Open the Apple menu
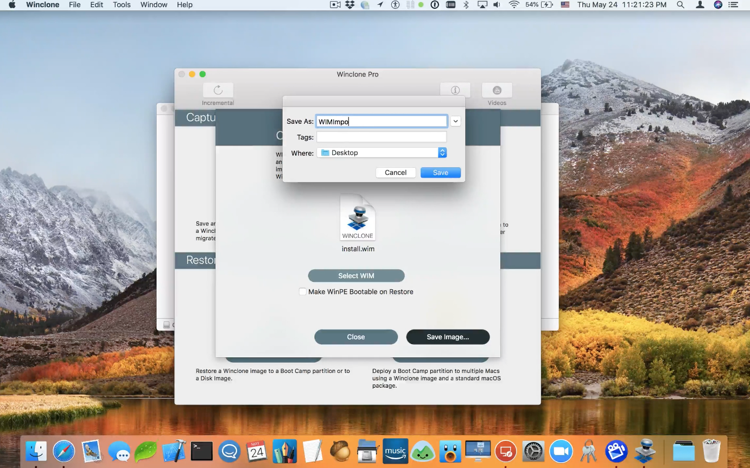The image size is (750, 468). pos(12,5)
